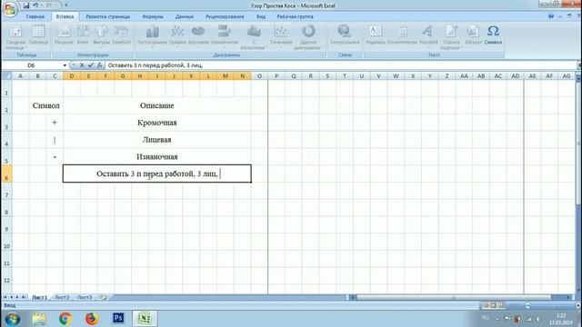Insert a PivotTable (Сводная таблица)
This screenshot has width=582, height=327.
click(x=15, y=37)
